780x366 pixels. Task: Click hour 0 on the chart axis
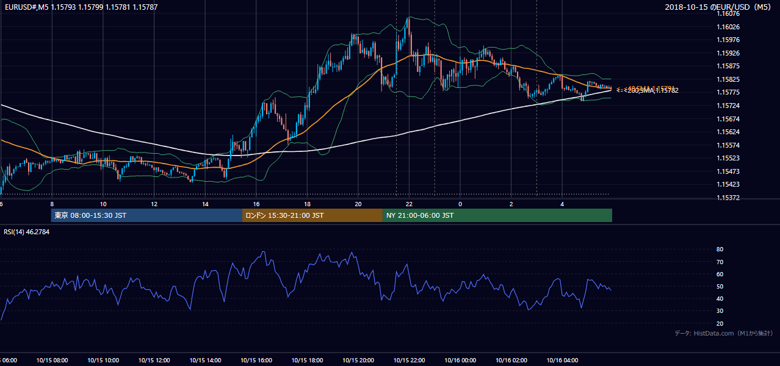point(460,204)
